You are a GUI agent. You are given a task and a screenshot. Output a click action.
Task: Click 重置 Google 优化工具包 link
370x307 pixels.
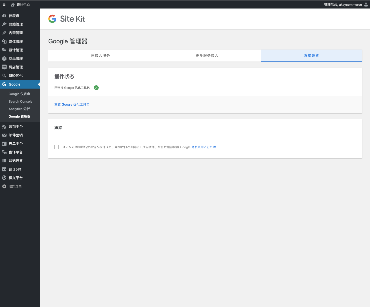pos(72,105)
